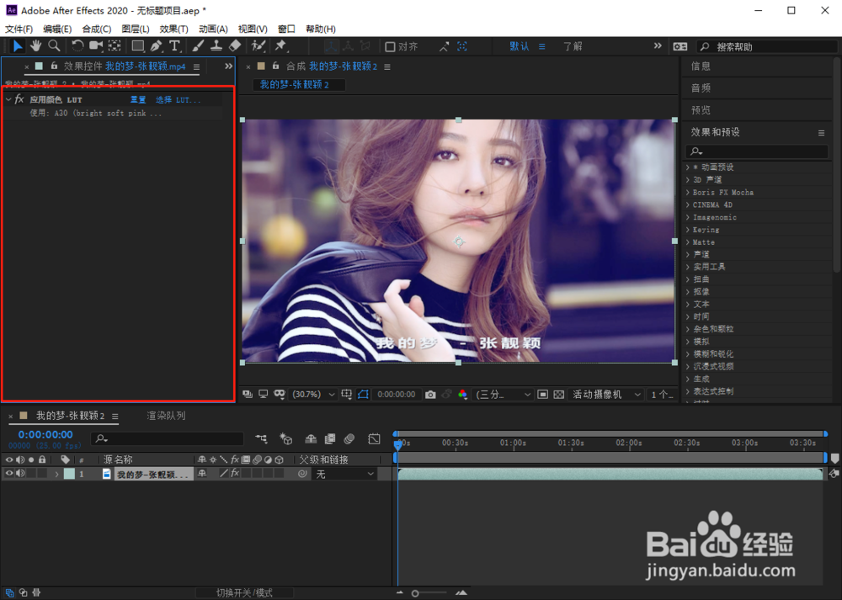Click the solo switch box of layer 1
Viewport: 842px width, 600px height.
click(x=31, y=473)
